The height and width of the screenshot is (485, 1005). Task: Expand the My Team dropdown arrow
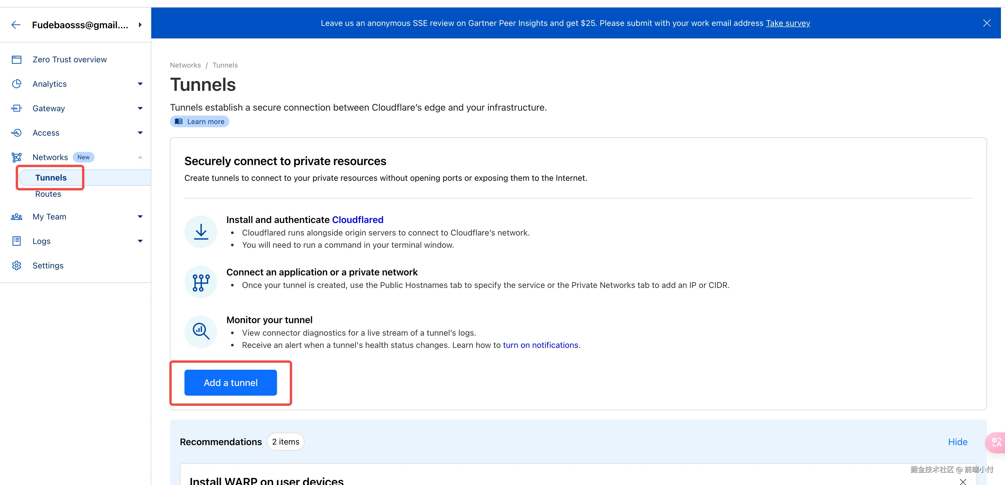tap(140, 217)
